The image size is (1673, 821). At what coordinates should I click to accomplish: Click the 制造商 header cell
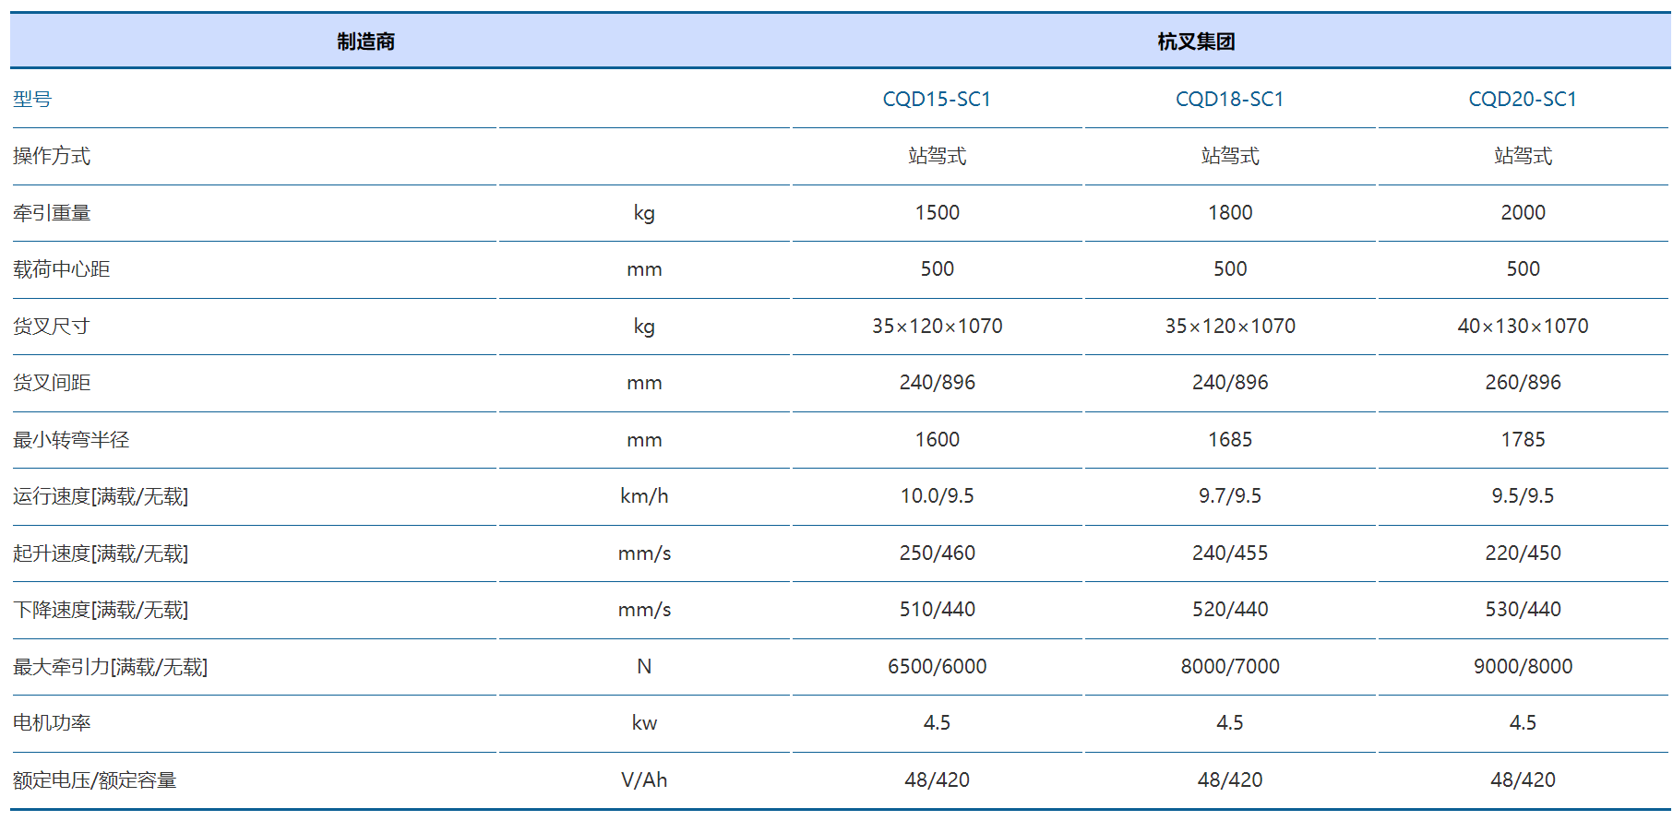[x=365, y=42]
